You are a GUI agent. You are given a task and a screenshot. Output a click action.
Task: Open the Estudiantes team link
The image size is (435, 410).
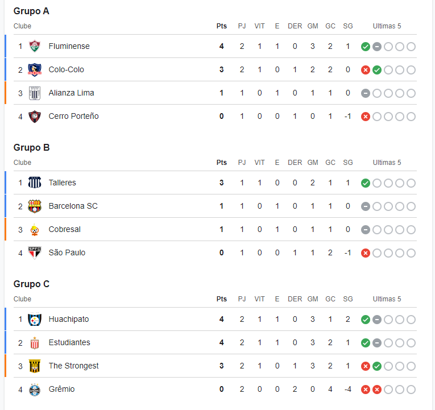[69, 342]
